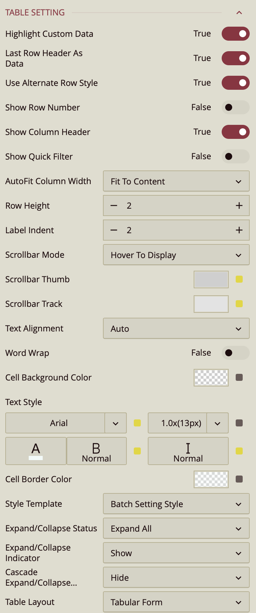Open the Scrollbar Thumb color swatch

211,279
